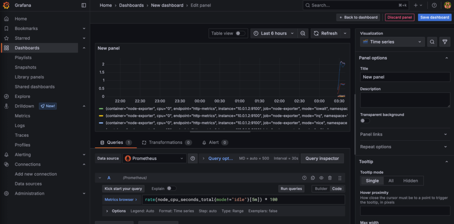Select Code query editor mode
The height and width of the screenshot is (224, 454).
337,189
